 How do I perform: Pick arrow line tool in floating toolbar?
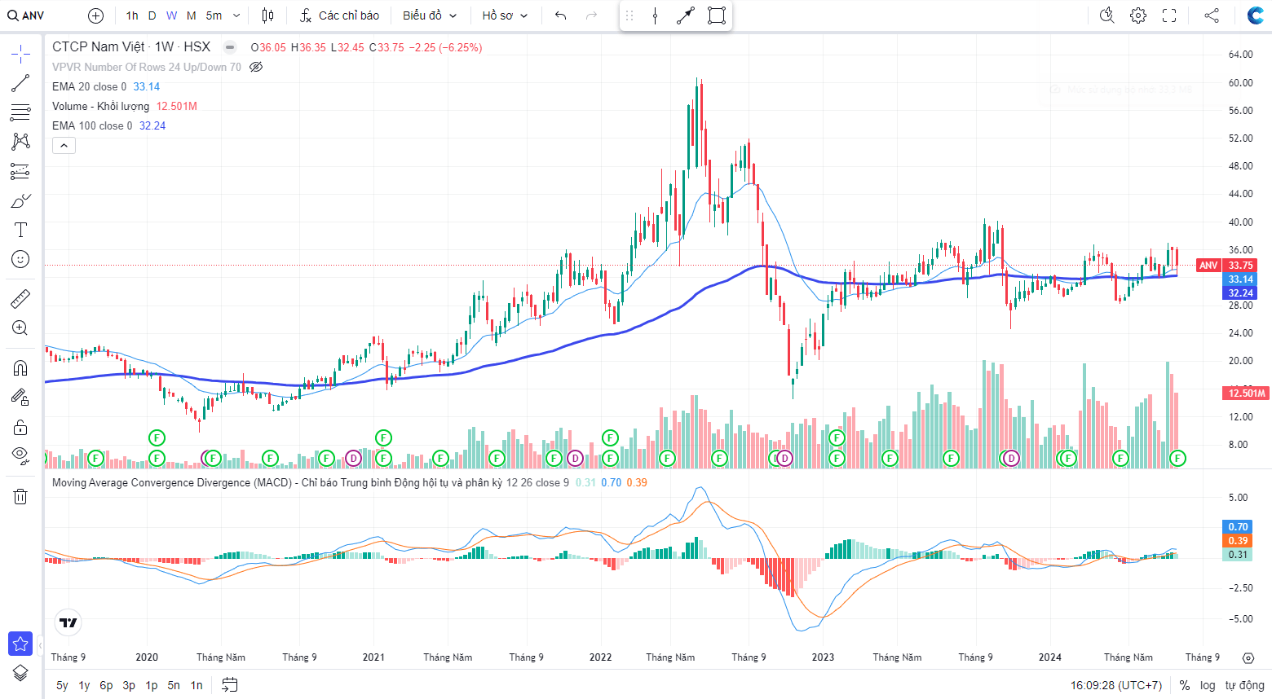[x=686, y=15]
